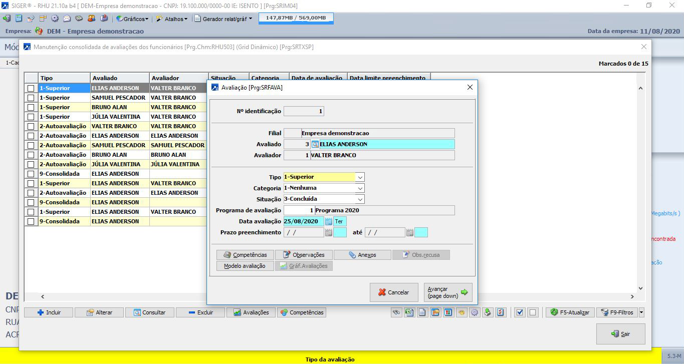Check the first row checkbox for ELIAS ANDERSON
Screen dimensions: 684x364
(x=31, y=88)
